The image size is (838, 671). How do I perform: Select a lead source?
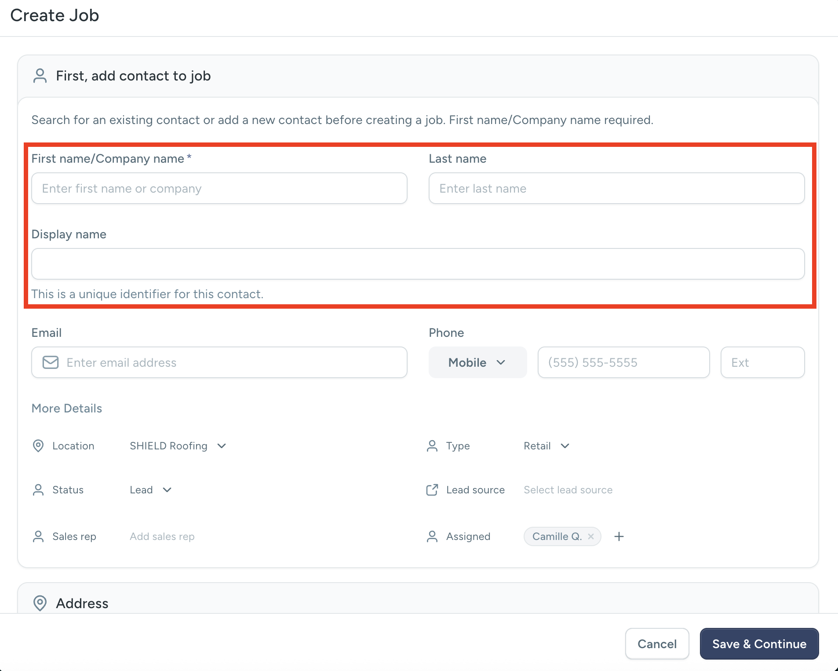tap(568, 490)
